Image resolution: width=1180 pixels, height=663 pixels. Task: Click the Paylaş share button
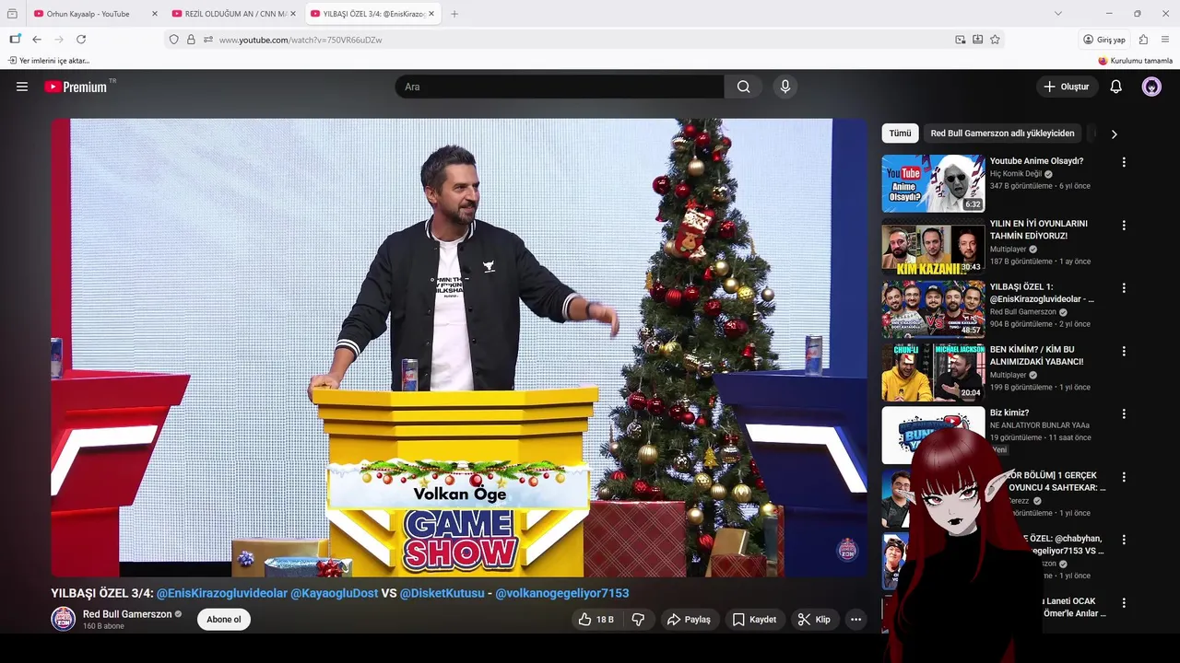(689, 620)
